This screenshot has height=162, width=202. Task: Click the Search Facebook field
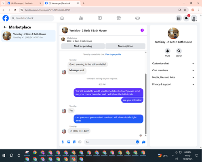tap(32, 18)
